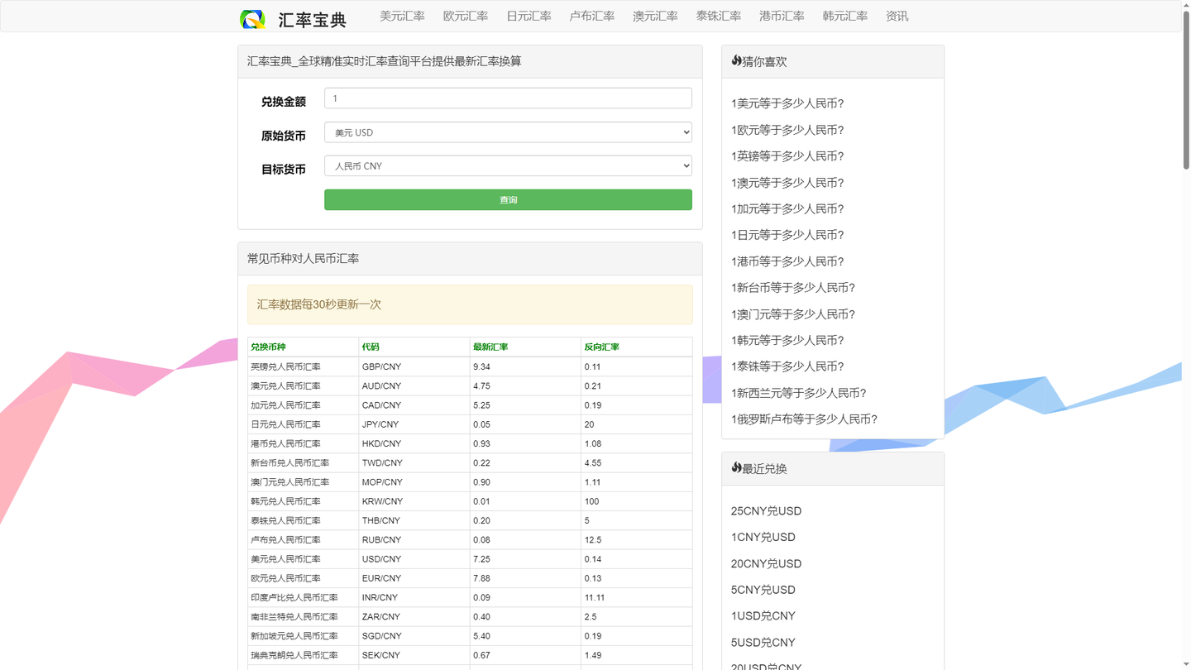Click the green 查询 button
1191x670 pixels.
point(508,199)
